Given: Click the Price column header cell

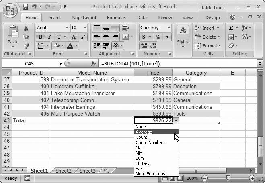Looking at the screenshot, I should click(153, 73).
